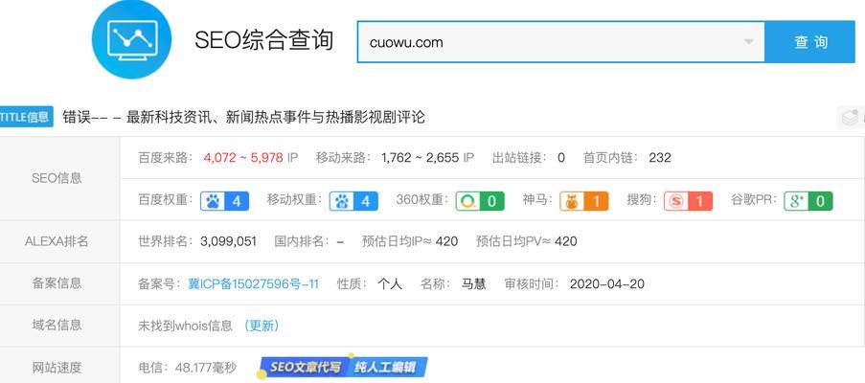Screen dimensions: 865x383
Task: Click the TITLE信息 label tag
Action: pyautogui.click(x=27, y=117)
